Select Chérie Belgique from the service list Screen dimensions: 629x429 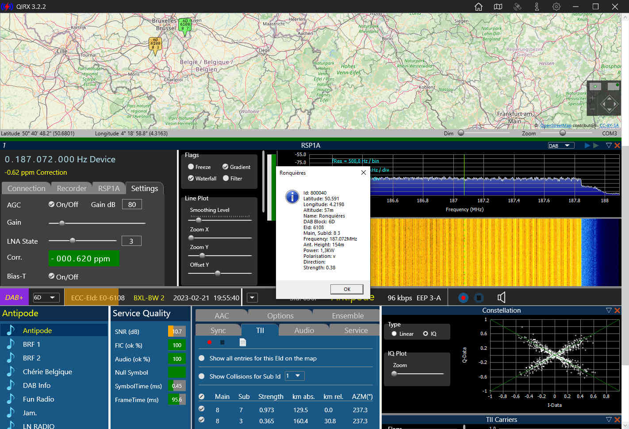(47, 372)
